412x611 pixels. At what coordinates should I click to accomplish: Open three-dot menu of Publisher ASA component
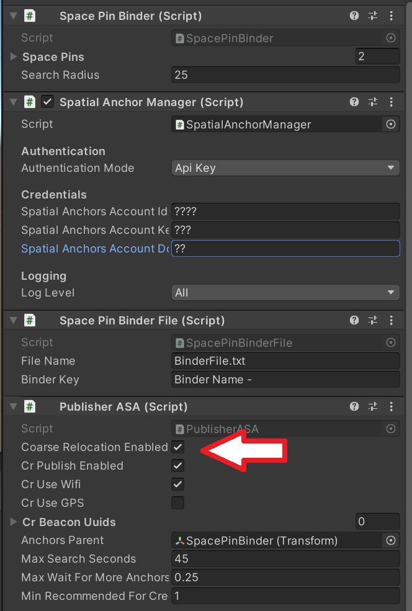pyautogui.click(x=391, y=406)
